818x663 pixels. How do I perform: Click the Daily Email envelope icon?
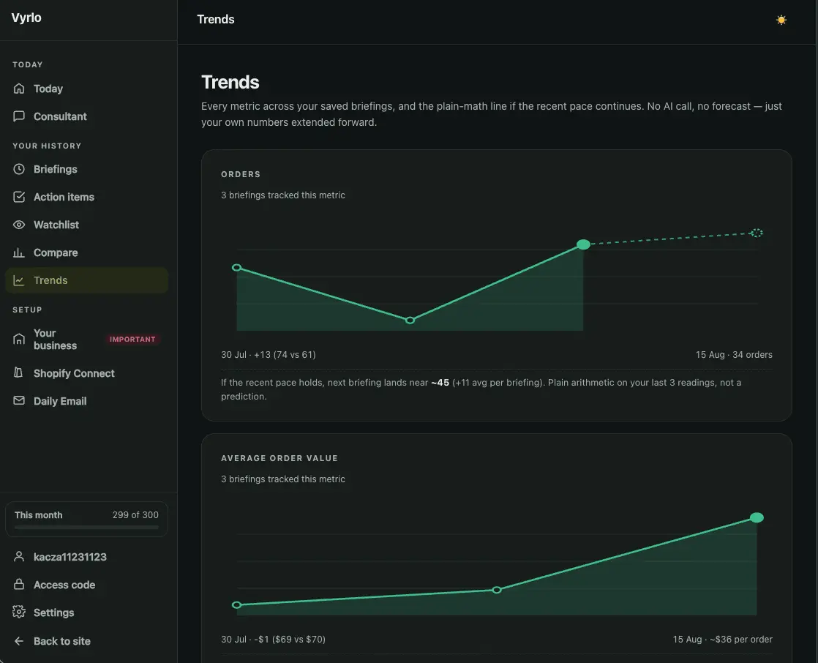(x=19, y=400)
